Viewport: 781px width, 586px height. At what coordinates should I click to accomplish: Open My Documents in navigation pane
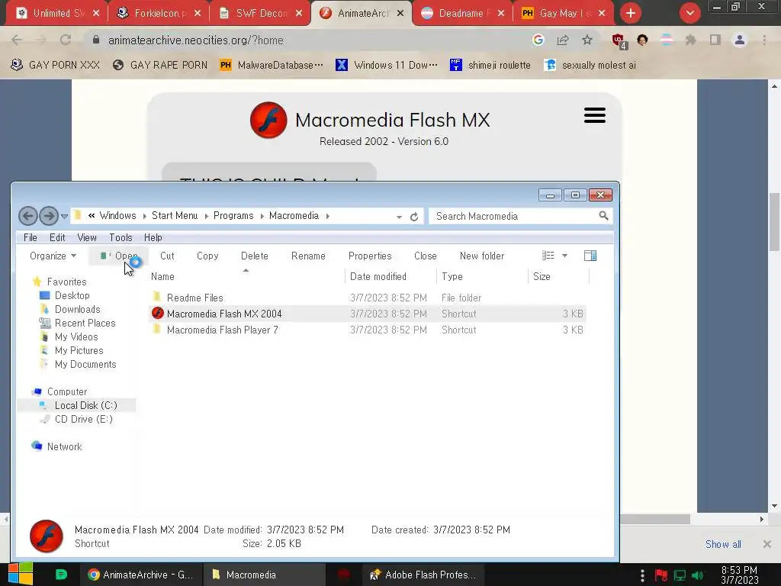click(x=85, y=364)
